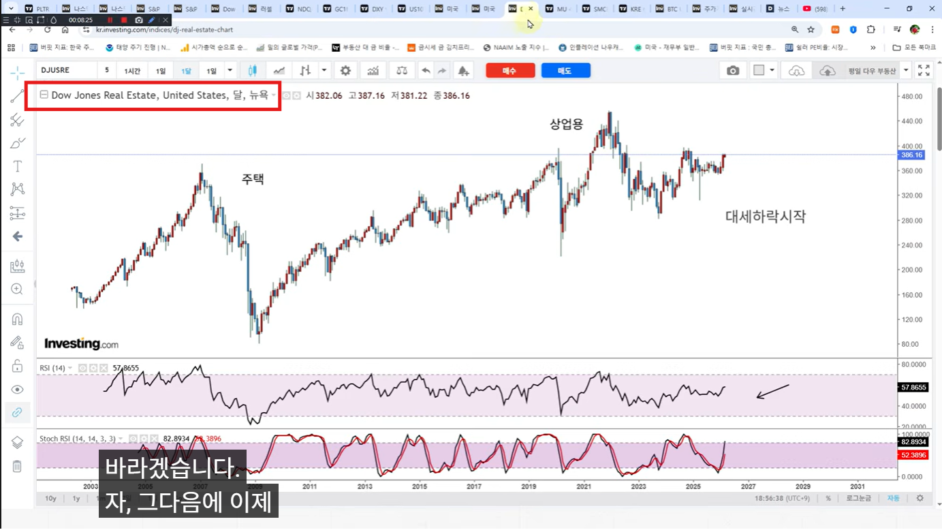Open the time interval dropdown arrow
The width and height of the screenshot is (942, 530).
tap(230, 70)
